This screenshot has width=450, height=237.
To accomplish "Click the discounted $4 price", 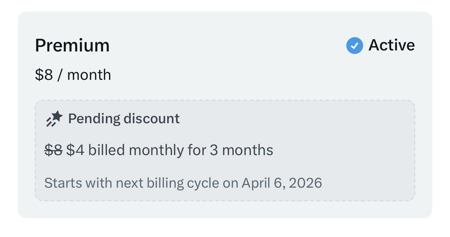I will coord(76,150).
